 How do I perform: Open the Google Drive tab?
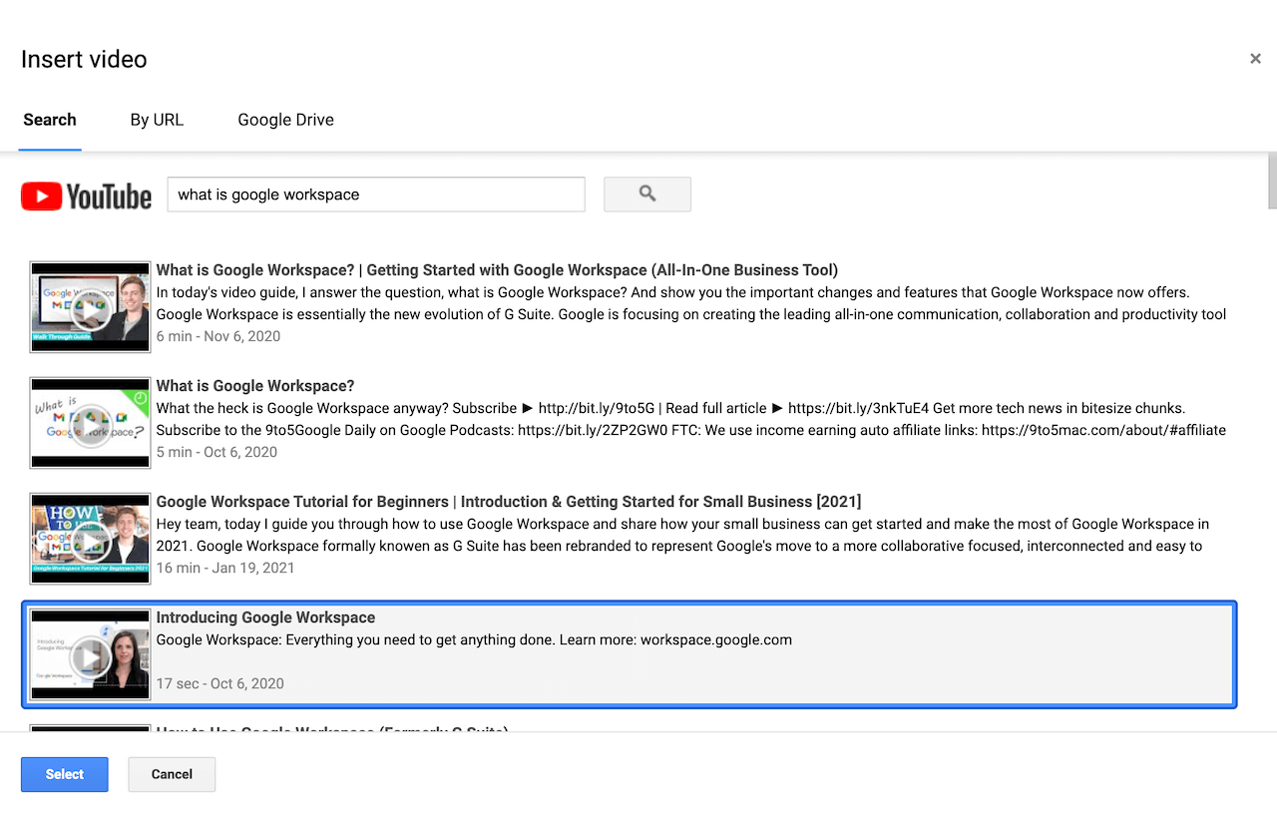click(x=285, y=120)
